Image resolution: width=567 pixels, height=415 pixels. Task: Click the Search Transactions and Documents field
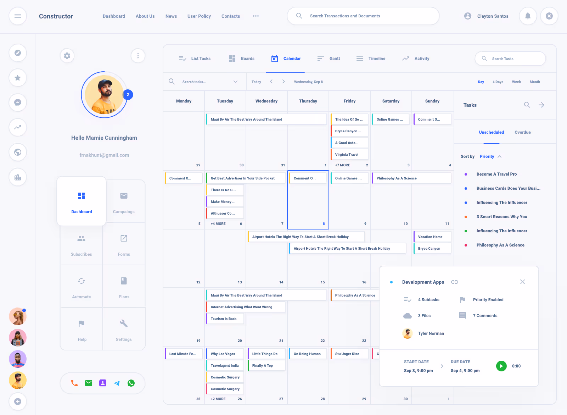point(363,16)
